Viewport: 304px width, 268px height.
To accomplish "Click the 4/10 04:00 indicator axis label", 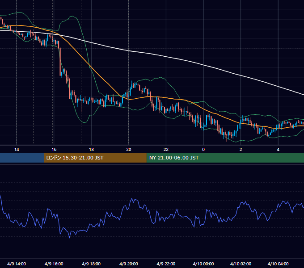I will coord(278,264).
